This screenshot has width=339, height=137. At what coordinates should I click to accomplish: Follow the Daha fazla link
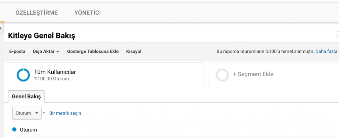[x=326, y=52]
